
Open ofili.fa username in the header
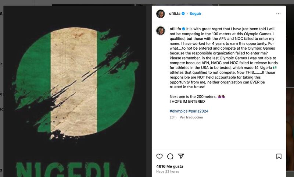click(175, 14)
